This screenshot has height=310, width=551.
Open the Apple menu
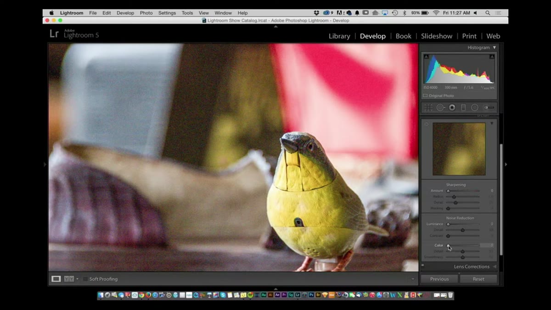coord(51,13)
